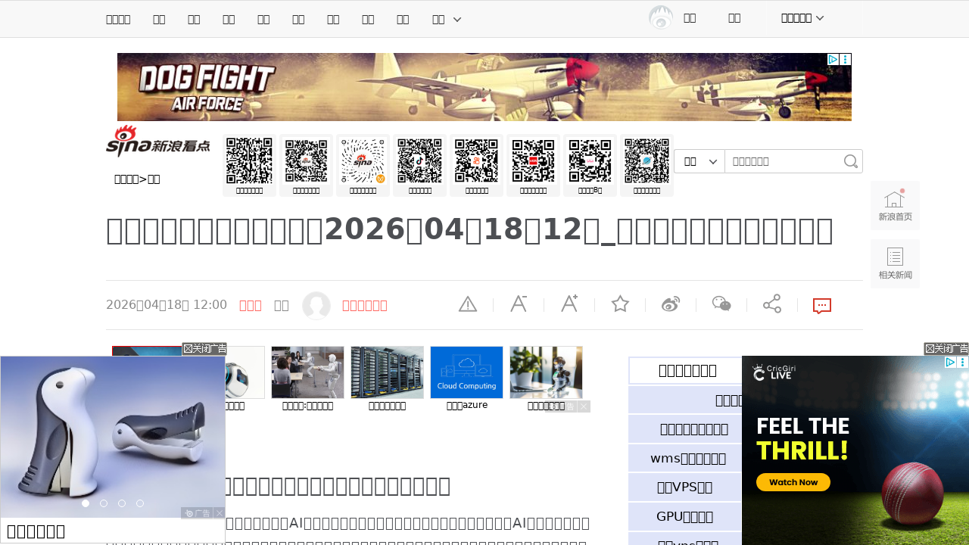Expand the search category dropdown
The height and width of the screenshot is (545, 969).
tap(699, 161)
